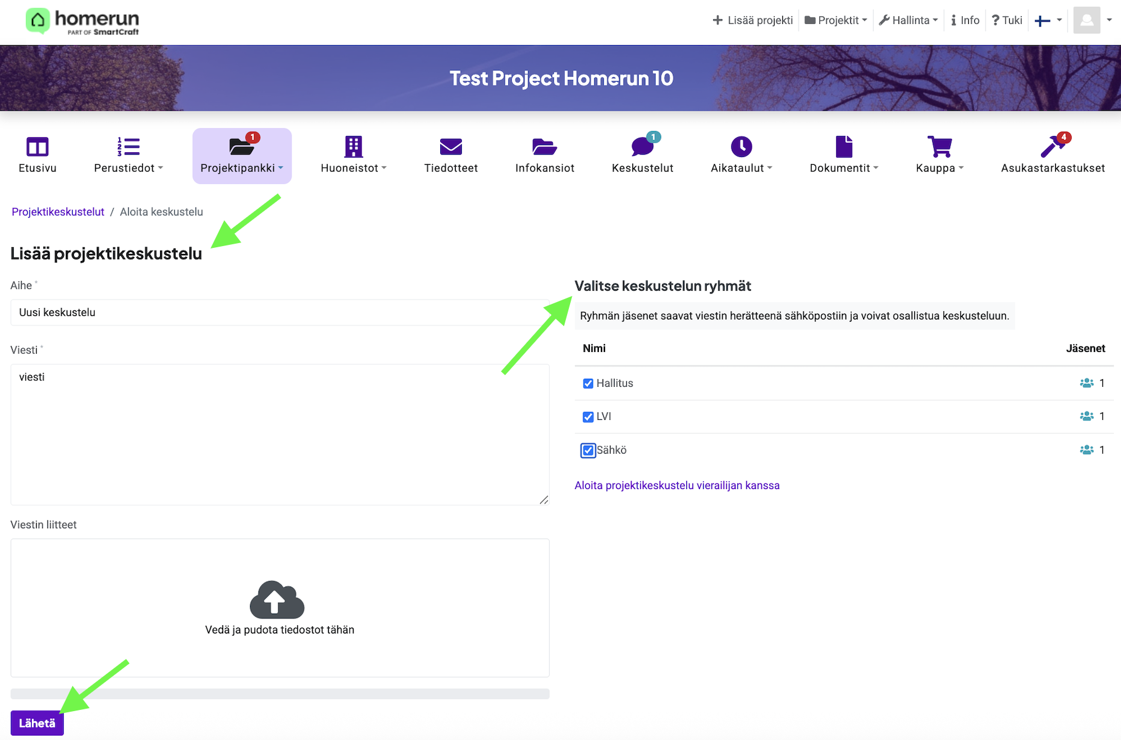Open the Infokansiot folder icon
Image resolution: width=1121 pixels, height=740 pixels.
(x=544, y=147)
